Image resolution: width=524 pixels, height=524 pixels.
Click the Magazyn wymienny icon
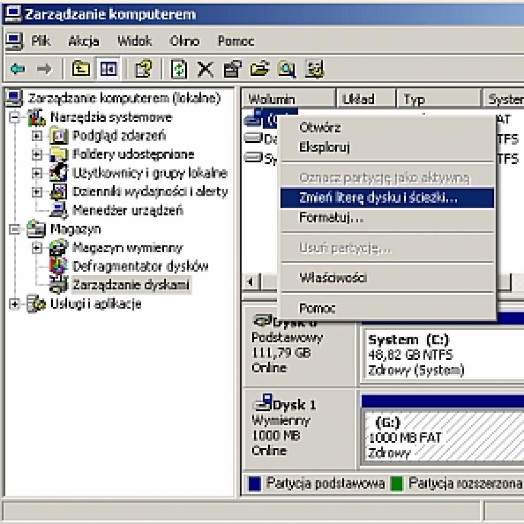59,248
